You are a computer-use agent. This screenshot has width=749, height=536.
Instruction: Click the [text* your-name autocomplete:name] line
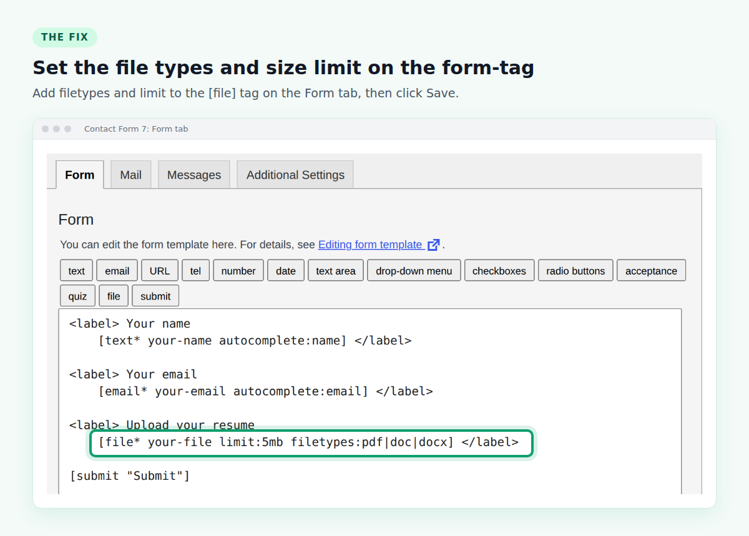[x=255, y=341]
